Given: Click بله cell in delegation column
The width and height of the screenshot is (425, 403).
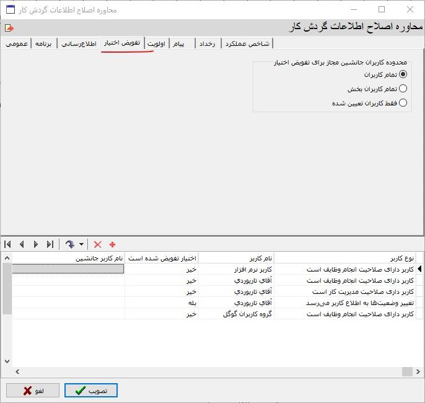Looking at the screenshot, I should coord(162,303).
